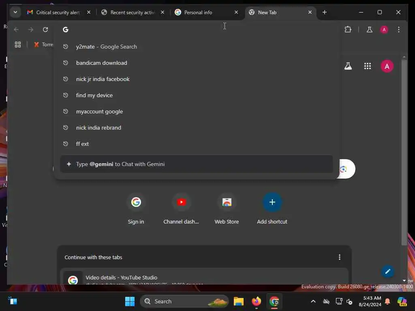Select the myaccount google suggestion

(197, 111)
